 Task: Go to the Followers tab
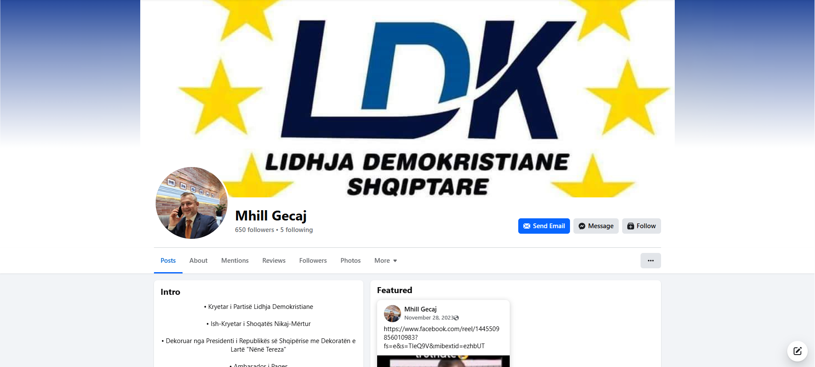point(313,261)
